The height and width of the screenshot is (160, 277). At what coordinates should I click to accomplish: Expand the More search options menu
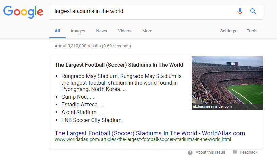point(147,31)
